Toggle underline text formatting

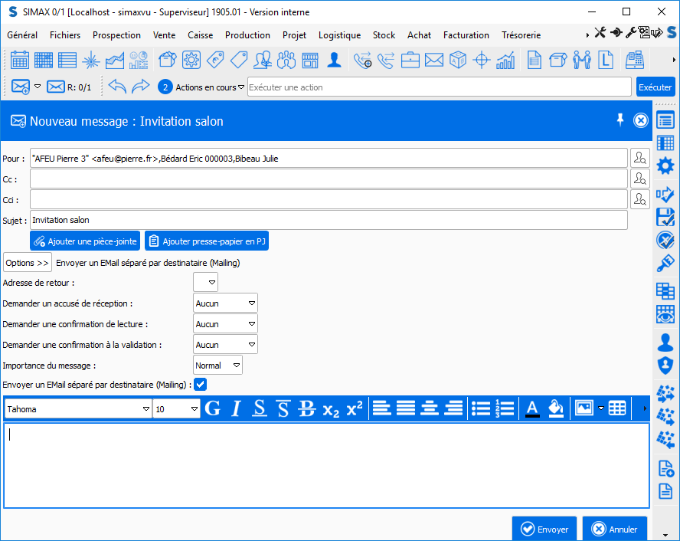[x=260, y=408]
